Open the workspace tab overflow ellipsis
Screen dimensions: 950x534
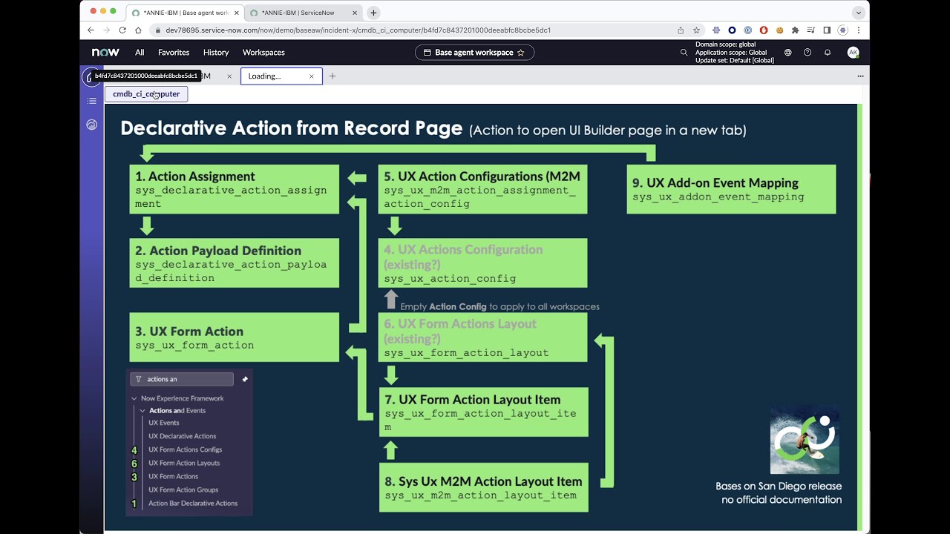[860, 76]
